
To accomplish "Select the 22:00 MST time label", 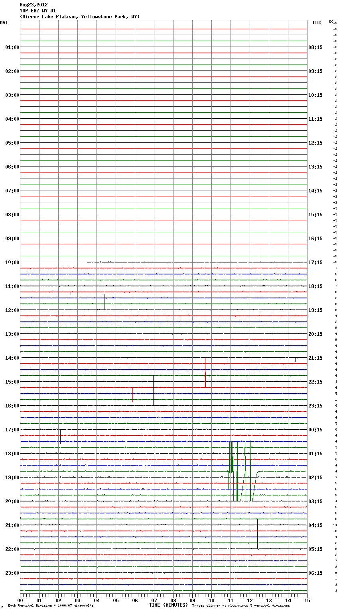I will [x=12, y=549].
